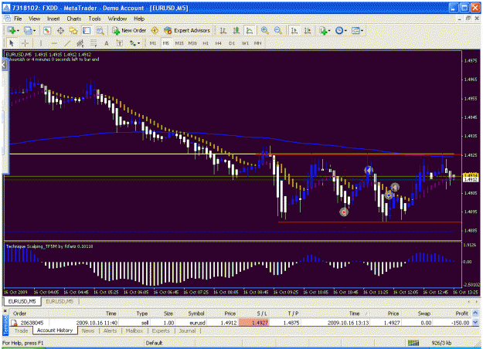
Task: Open the MetaEditor yellow diamond icon
Action: click(155, 30)
